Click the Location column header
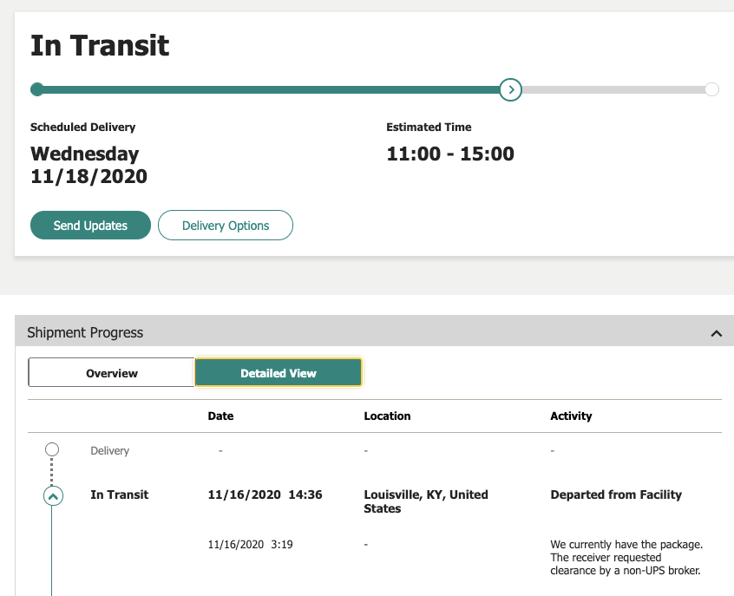Viewport: 734px width, 596px height. click(x=387, y=416)
